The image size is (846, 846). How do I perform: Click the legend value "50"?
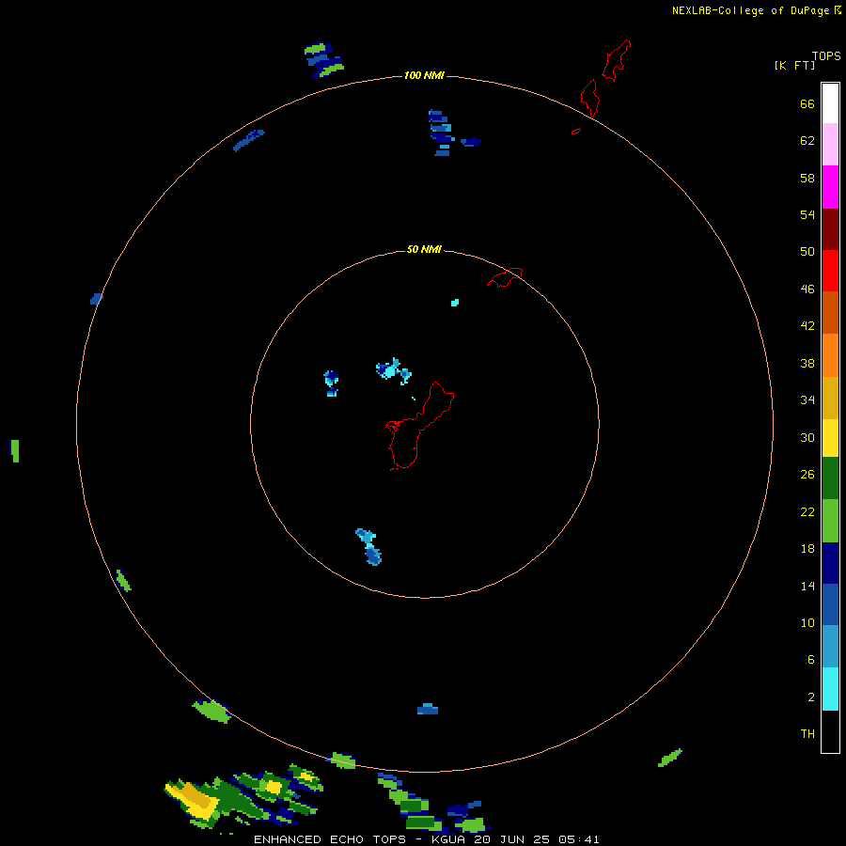click(807, 252)
